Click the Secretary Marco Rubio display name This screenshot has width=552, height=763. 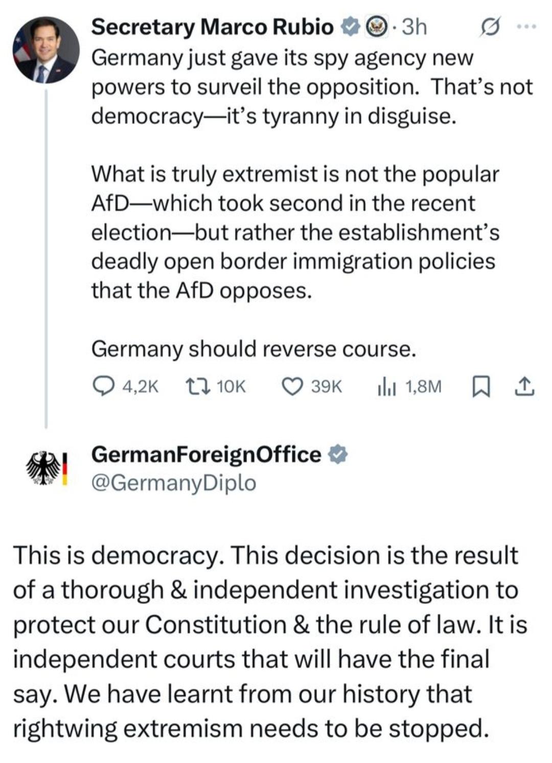(x=212, y=27)
